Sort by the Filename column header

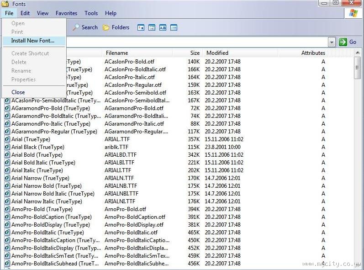coord(137,53)
